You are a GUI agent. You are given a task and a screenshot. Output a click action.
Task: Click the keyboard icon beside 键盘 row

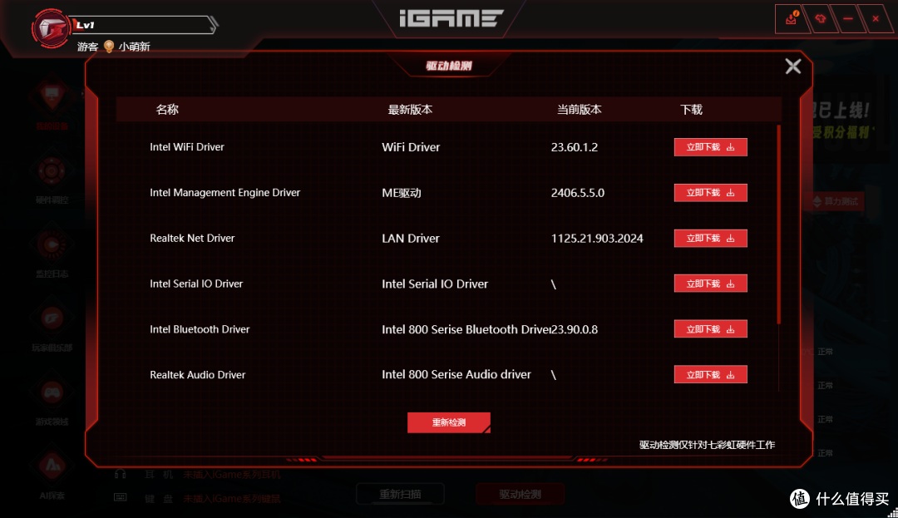(121, 498)
